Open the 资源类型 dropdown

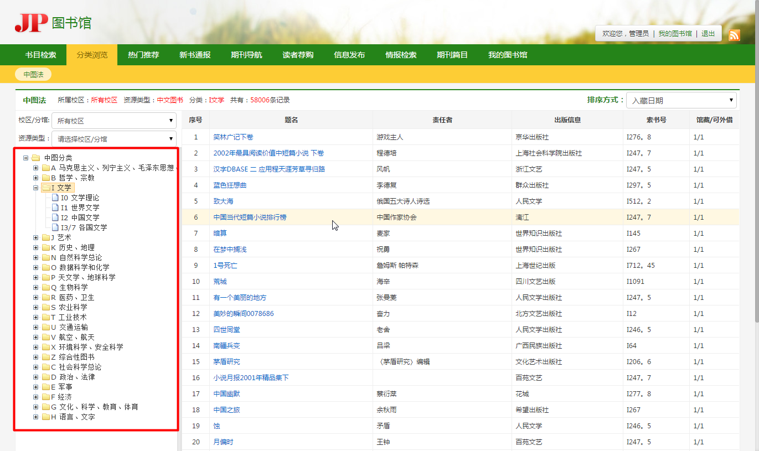(x=115, y=139)
